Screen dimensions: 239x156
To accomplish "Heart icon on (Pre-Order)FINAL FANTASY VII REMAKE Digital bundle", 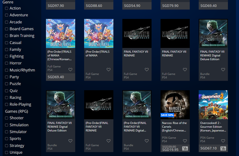I will (x=147, y=141).
